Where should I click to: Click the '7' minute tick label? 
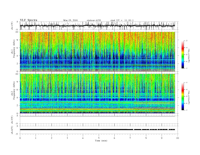point(130,138)
